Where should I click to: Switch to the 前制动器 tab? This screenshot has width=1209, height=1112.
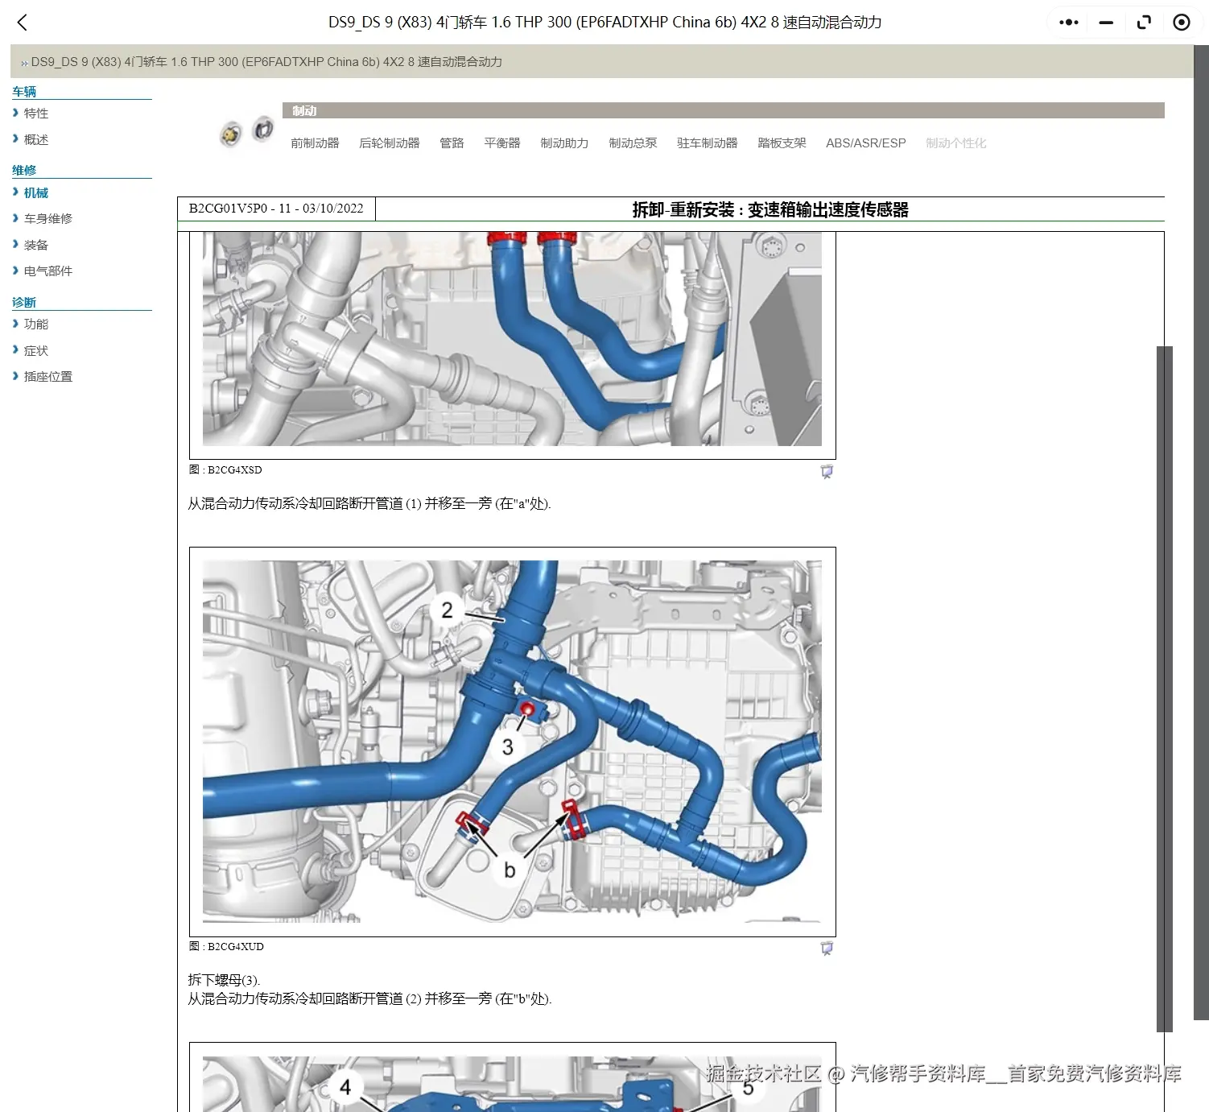(314, 143)
